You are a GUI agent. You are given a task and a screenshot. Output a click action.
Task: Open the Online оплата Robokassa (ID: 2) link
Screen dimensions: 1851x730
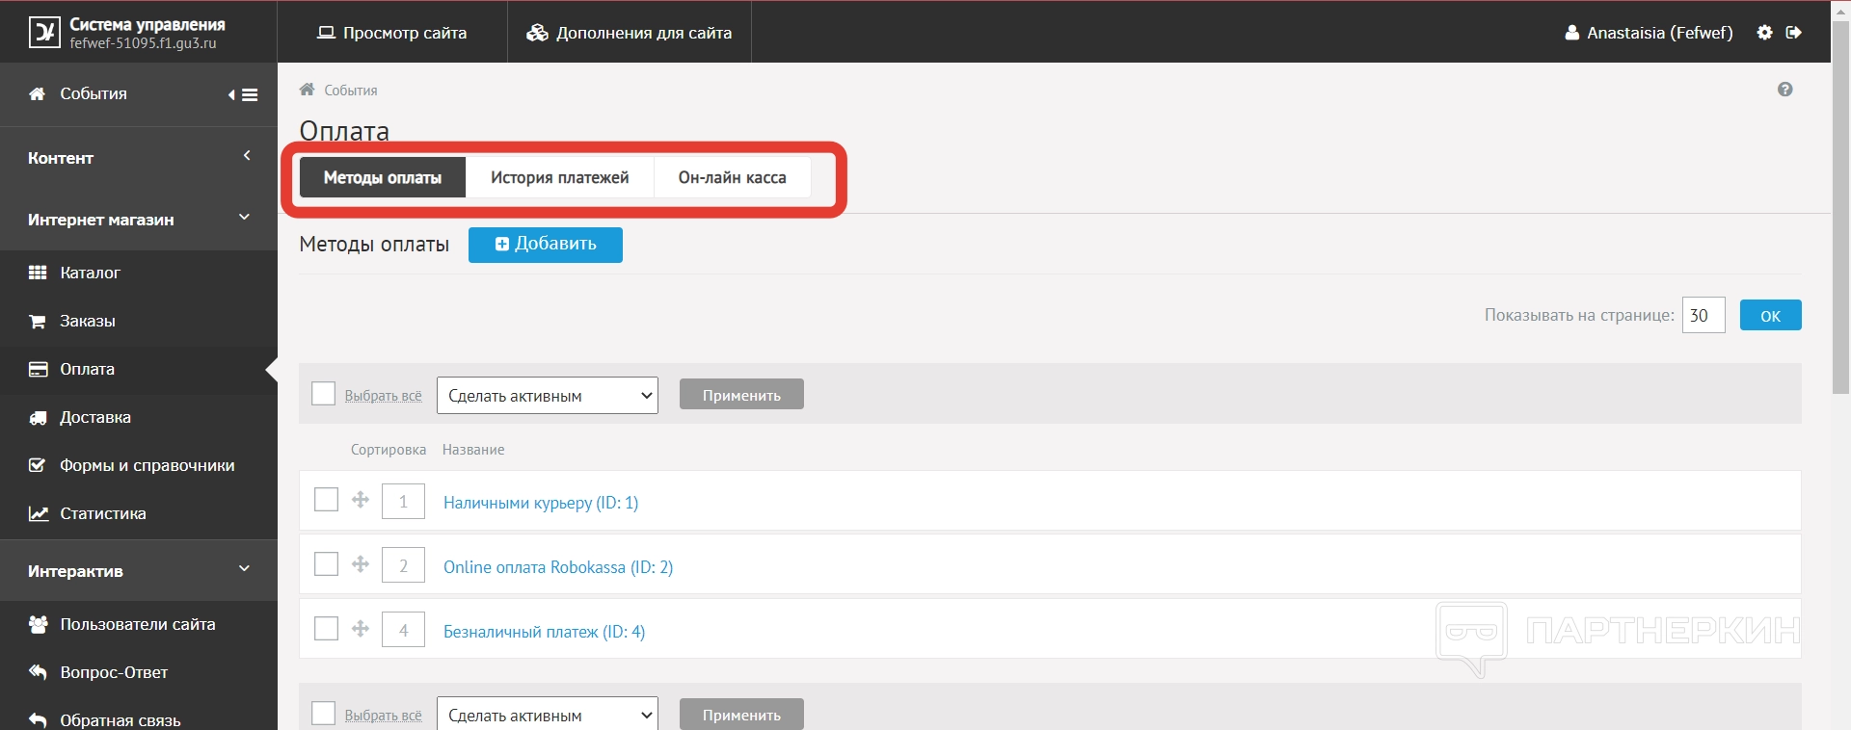pos(558,567)
